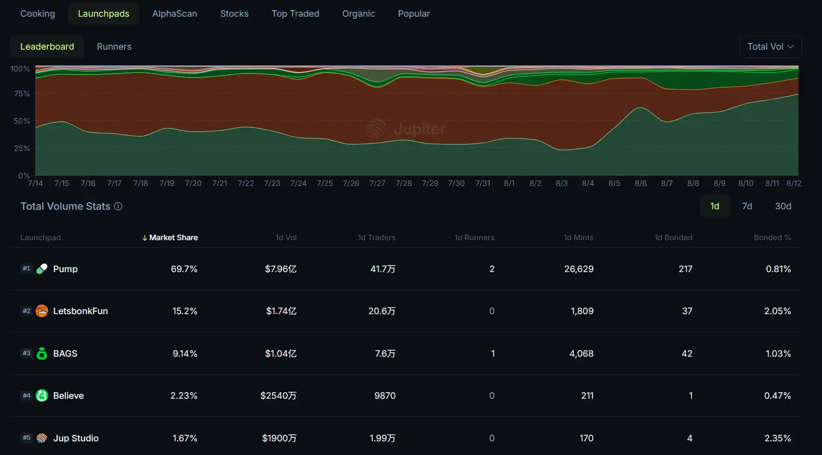
Task: Click Jup Studio's 1.67% market share
Action: 185,438
